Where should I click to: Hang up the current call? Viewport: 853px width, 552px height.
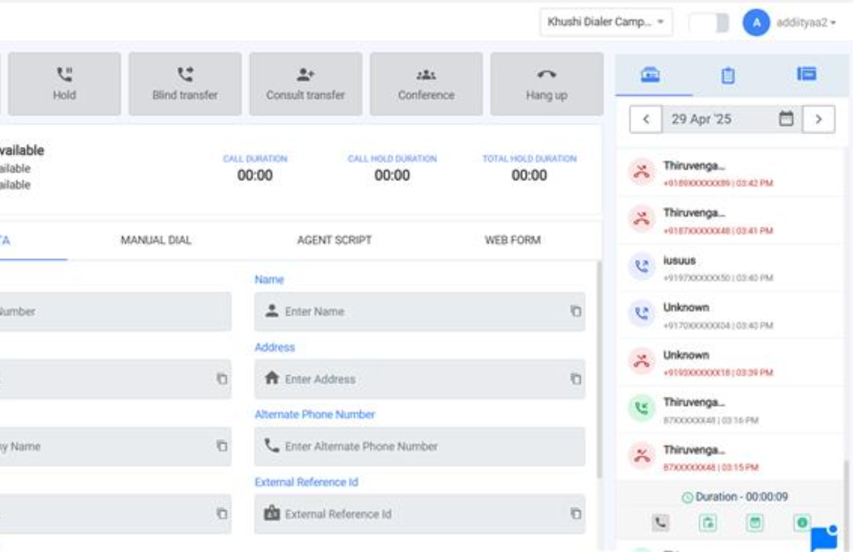[547, 84]
